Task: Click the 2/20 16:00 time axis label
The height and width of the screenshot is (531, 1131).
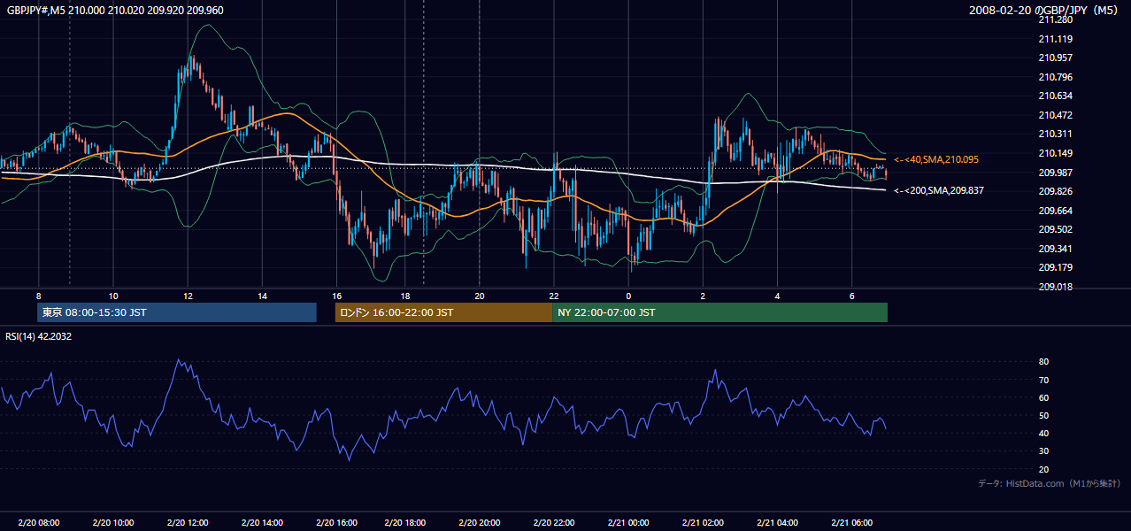Action: pos(335,522)
